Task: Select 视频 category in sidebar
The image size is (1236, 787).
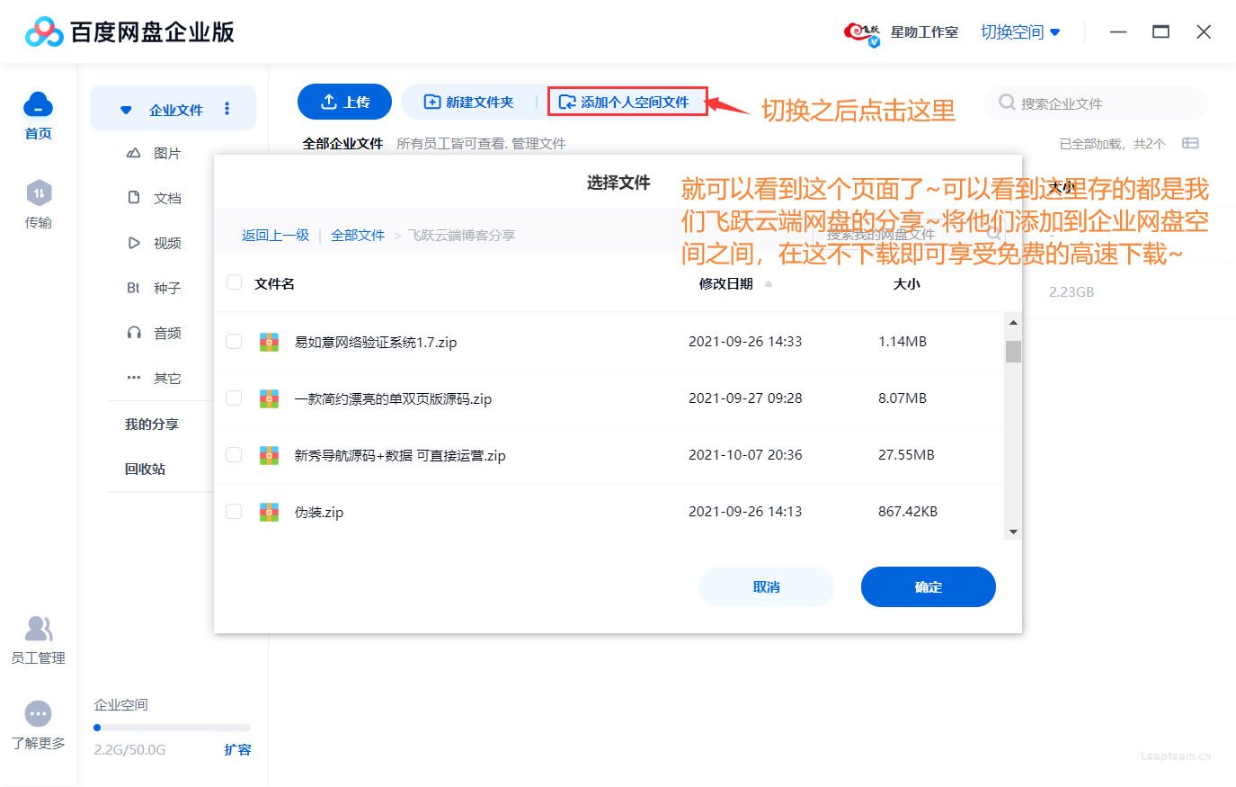Action: point(167,243)
